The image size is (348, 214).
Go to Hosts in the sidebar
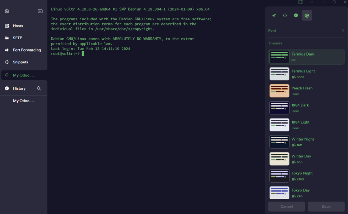[18, 26]
